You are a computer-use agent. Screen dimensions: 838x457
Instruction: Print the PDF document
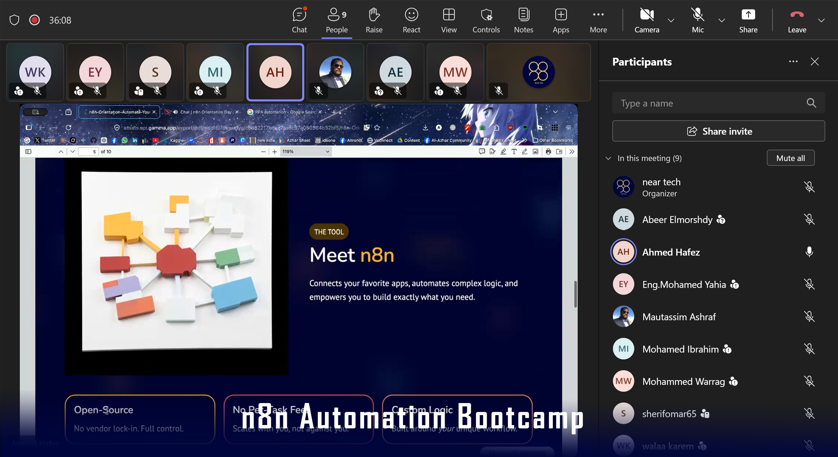coord(548,151)
